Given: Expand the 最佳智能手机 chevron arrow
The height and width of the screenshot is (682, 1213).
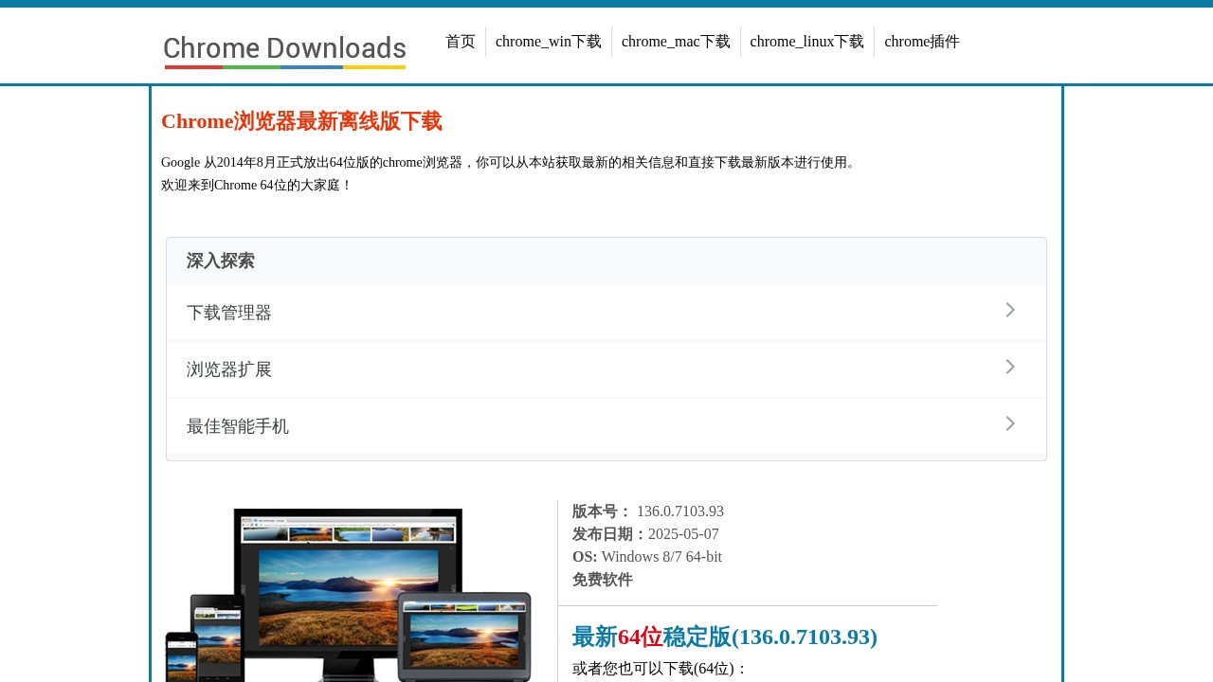Looking at the screenshot, I should tap(1009, 423).
